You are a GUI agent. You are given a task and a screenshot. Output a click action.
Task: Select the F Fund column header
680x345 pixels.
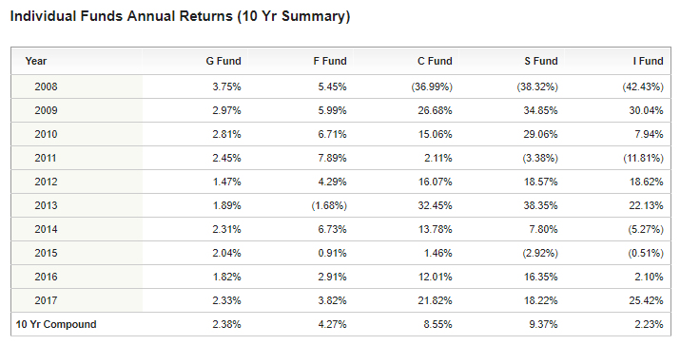pyautogui.click(x=330, y=61)
